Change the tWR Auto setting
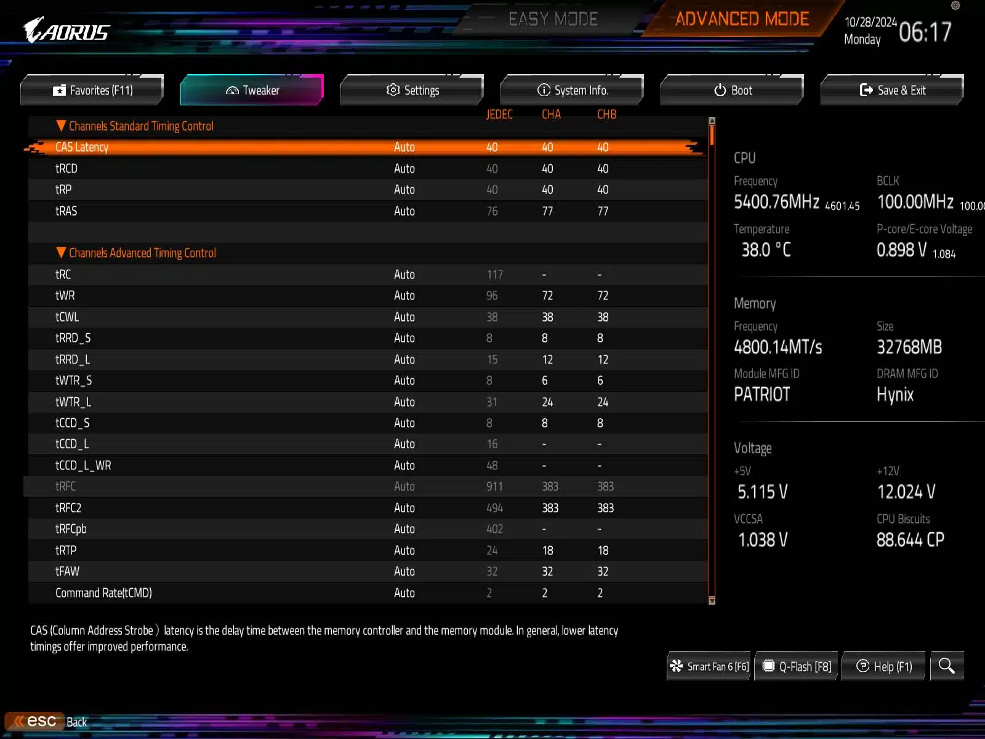 click(404, 296)
